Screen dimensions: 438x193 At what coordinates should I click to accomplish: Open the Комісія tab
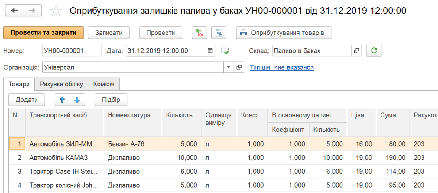pos(104,84)
